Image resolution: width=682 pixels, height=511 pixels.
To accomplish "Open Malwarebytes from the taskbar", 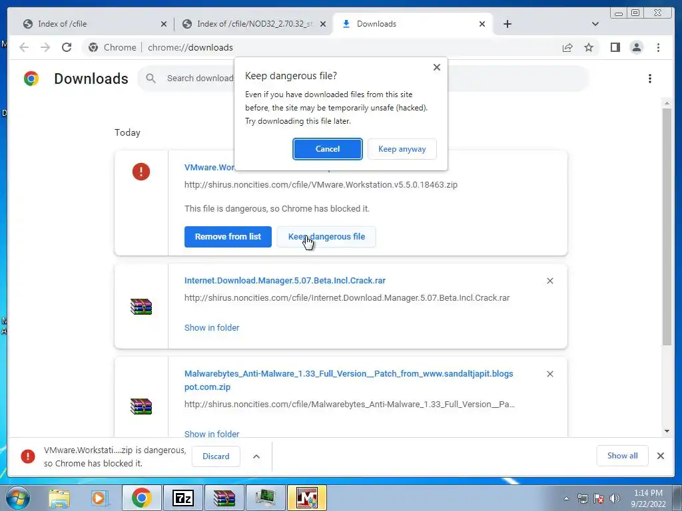I will 306,498.
